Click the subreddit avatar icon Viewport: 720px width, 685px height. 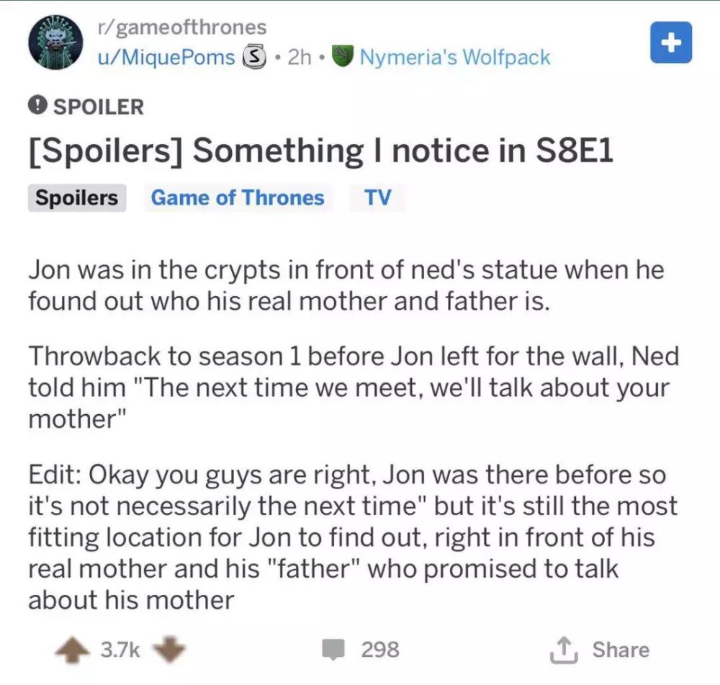[55, 42]
